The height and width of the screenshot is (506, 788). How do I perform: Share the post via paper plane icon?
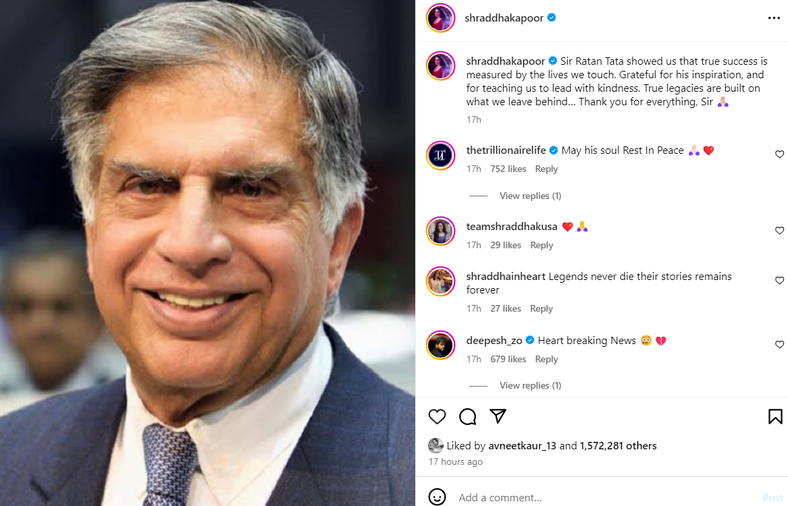[x=498, y=416]
